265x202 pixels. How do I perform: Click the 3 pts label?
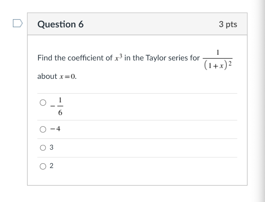tap(228, 24)
